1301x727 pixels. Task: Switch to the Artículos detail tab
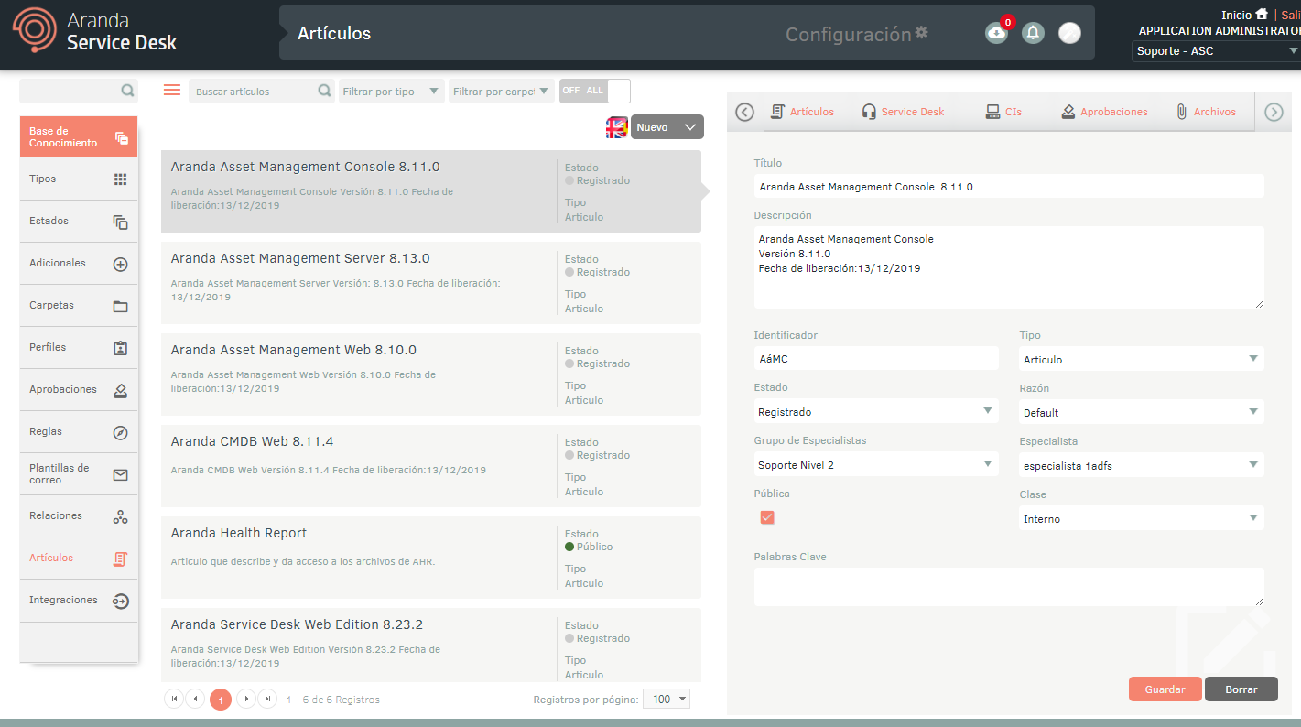tap(802, 112)
